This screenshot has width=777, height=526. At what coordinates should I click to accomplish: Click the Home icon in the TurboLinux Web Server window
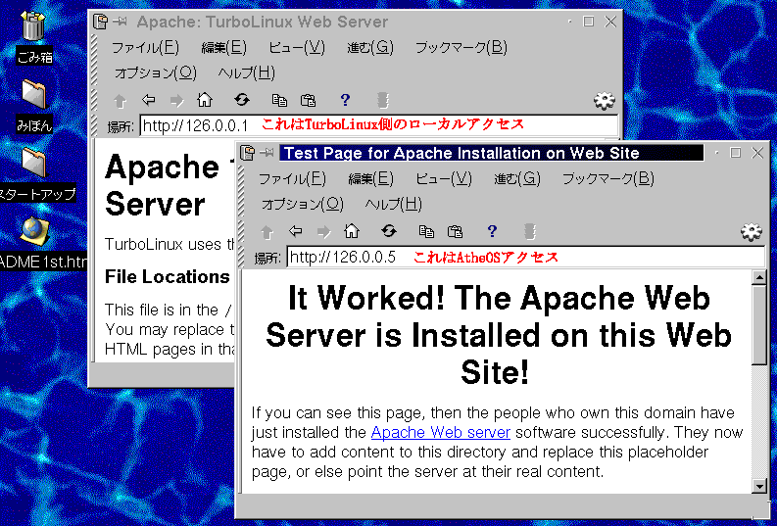(x=205, y=99)
